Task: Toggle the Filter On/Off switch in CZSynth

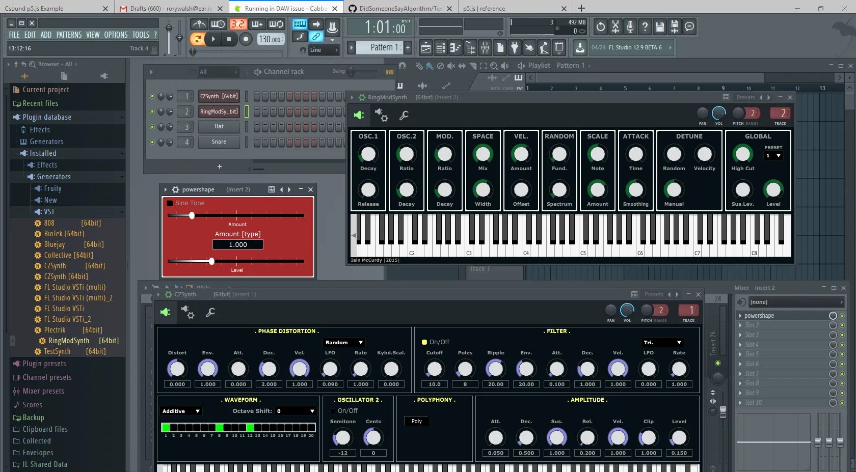Action: [424, 342]
